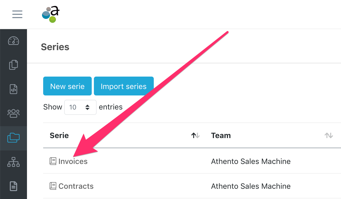Open the dashboard gauge icon in sidebar
The image size is (341, 199).
tap(13, 41)
